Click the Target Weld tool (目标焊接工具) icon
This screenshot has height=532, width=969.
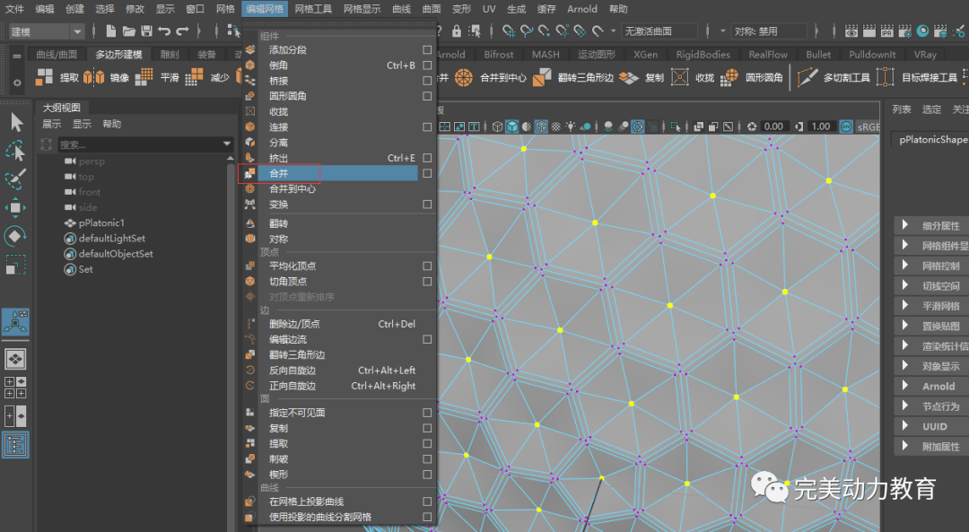pos(886,78)
